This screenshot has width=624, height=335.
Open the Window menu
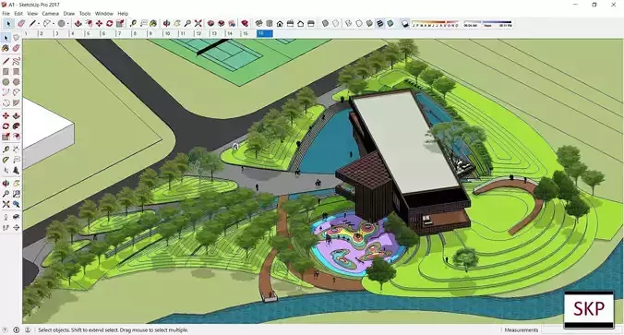coord(104,14)
